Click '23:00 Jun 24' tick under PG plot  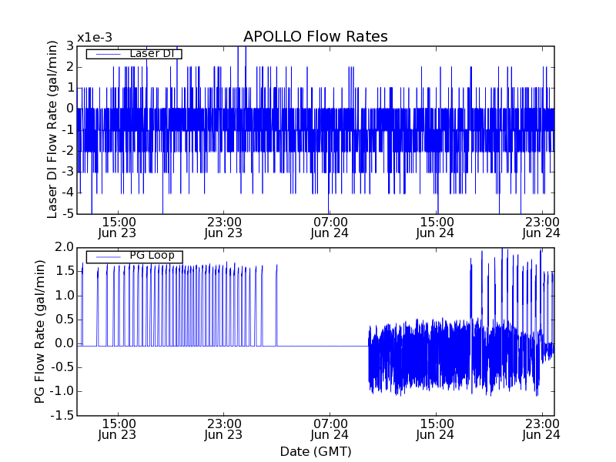(x=541, y=430)
